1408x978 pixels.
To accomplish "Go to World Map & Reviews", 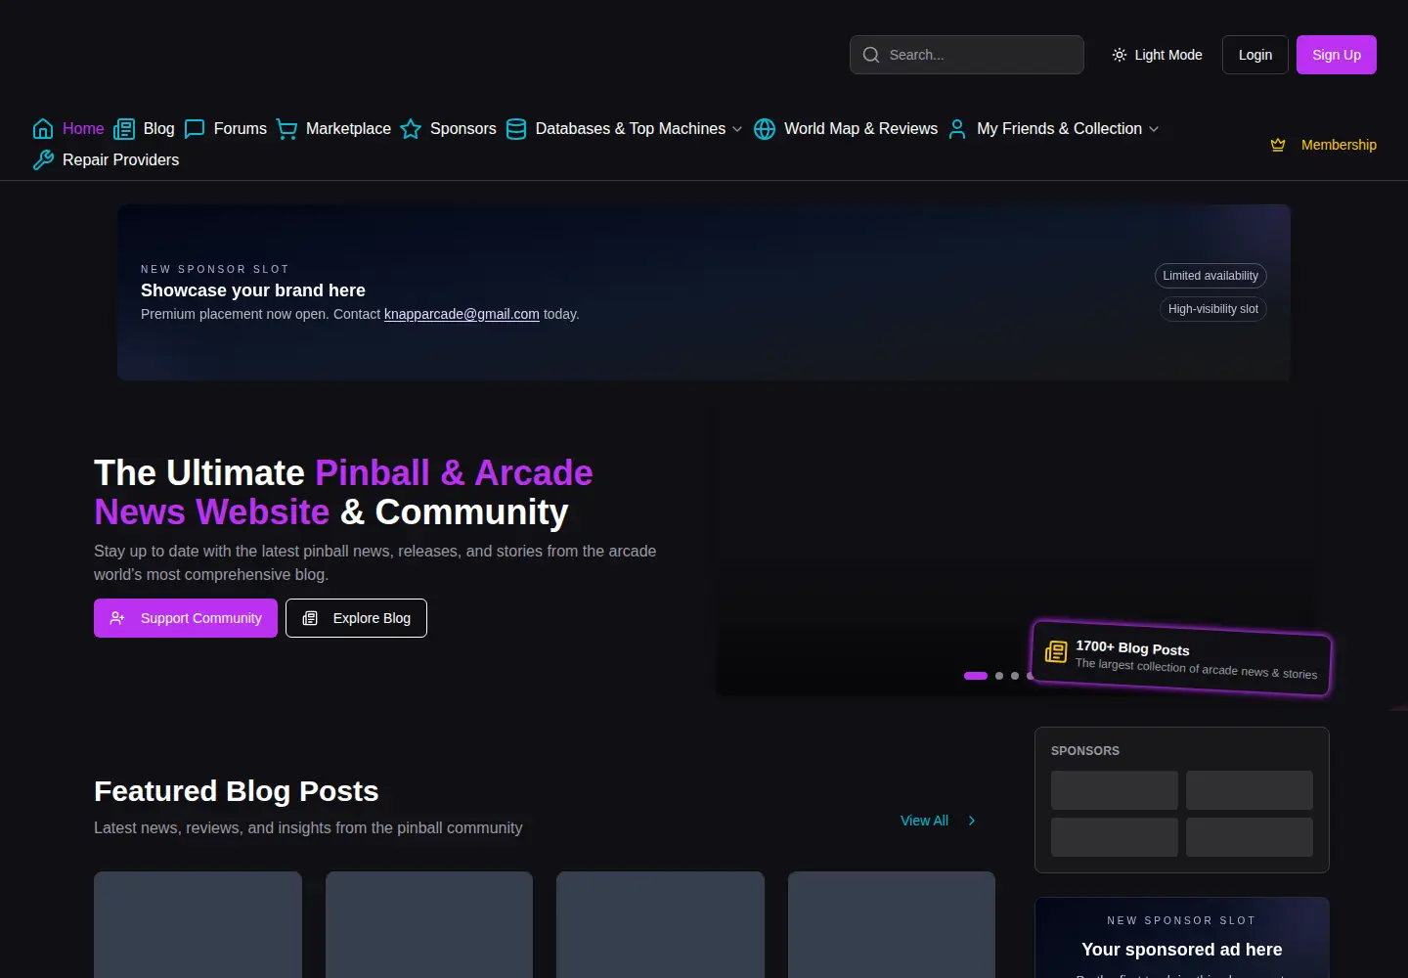I will pos(846,129).
